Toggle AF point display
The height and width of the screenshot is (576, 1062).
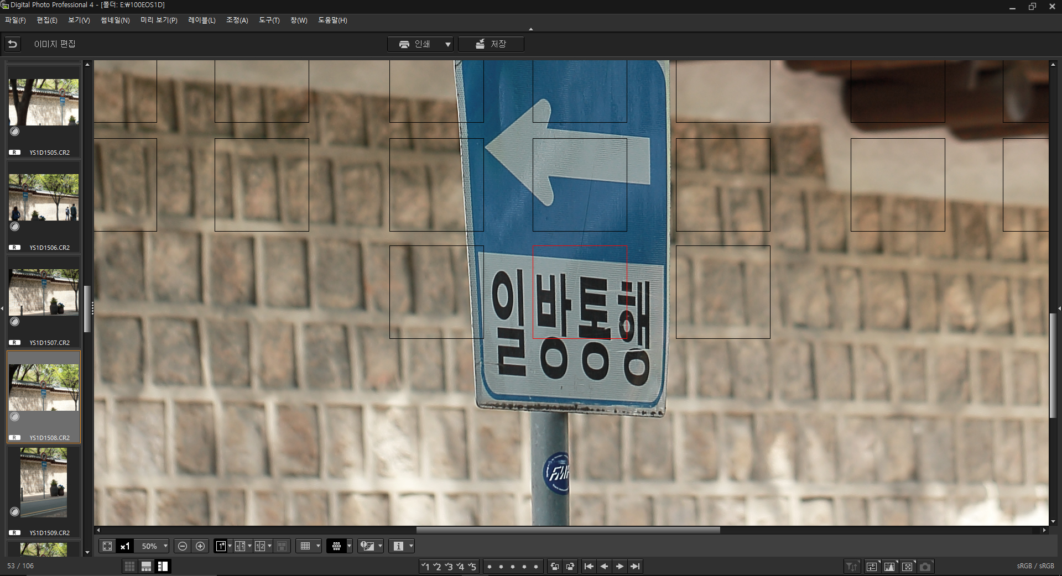(336, 546)
